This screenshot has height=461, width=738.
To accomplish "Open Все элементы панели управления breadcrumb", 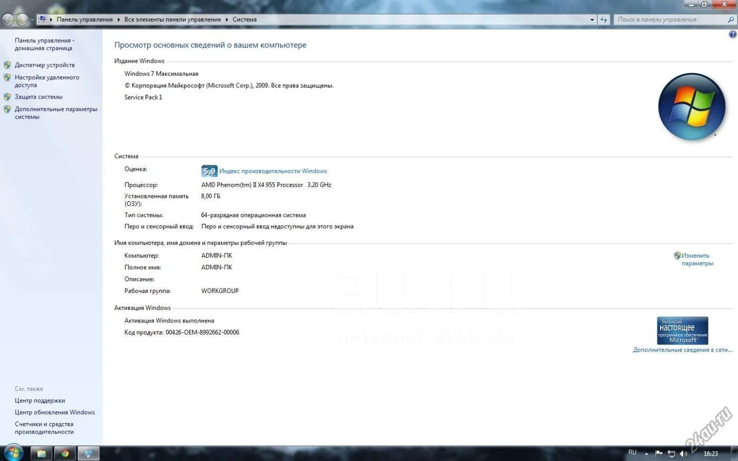I will point(172,19).
